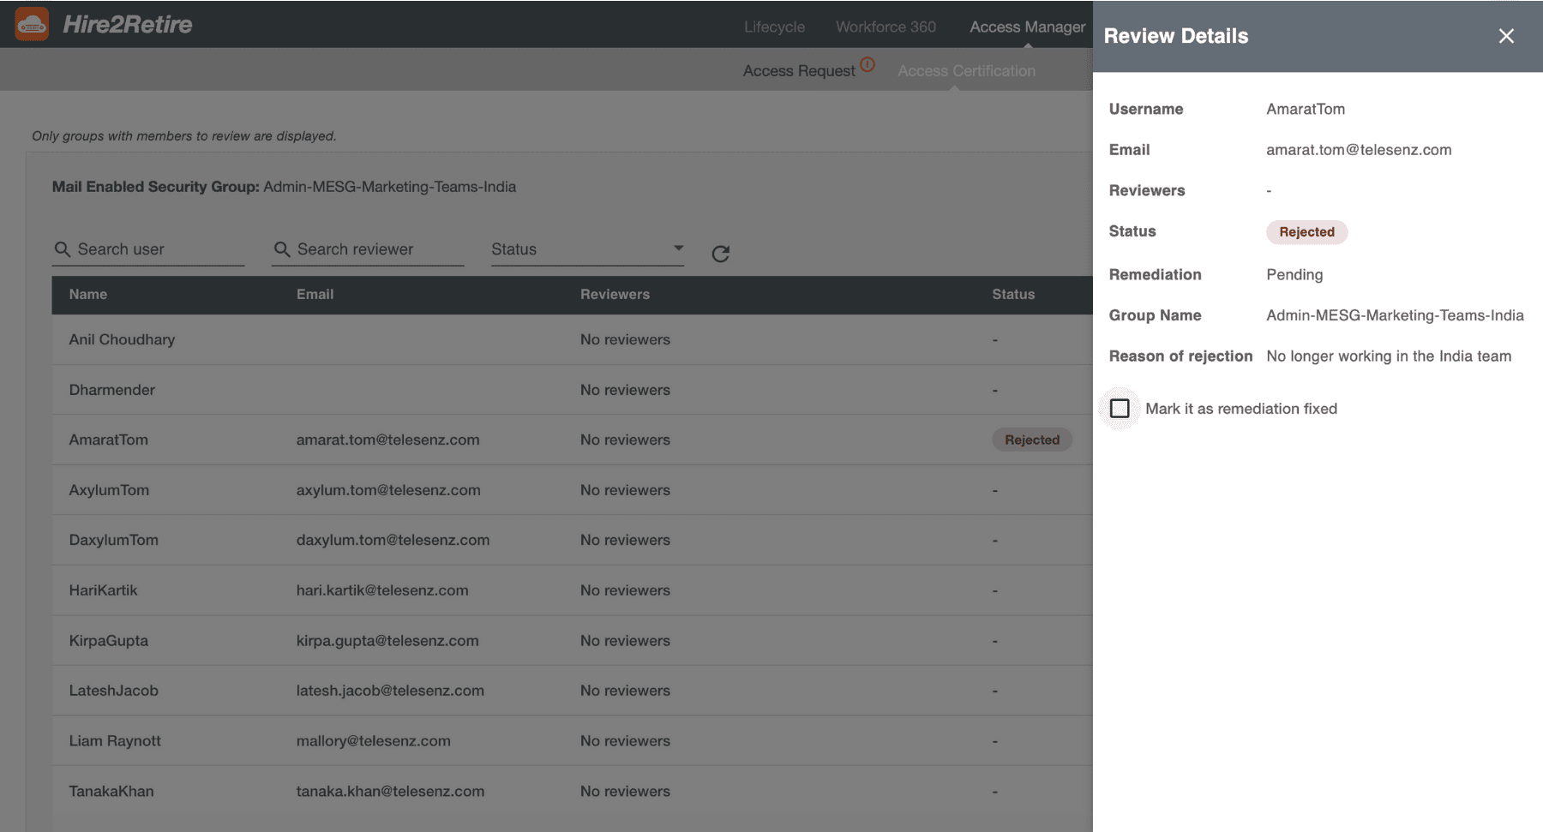Expand the Status dropdown arrow

(678, 248)
